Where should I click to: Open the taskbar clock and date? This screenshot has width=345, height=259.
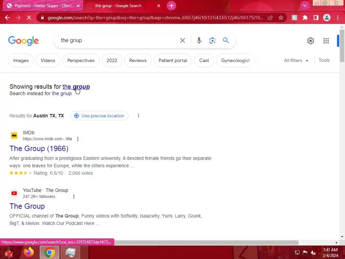coord(330,253)
